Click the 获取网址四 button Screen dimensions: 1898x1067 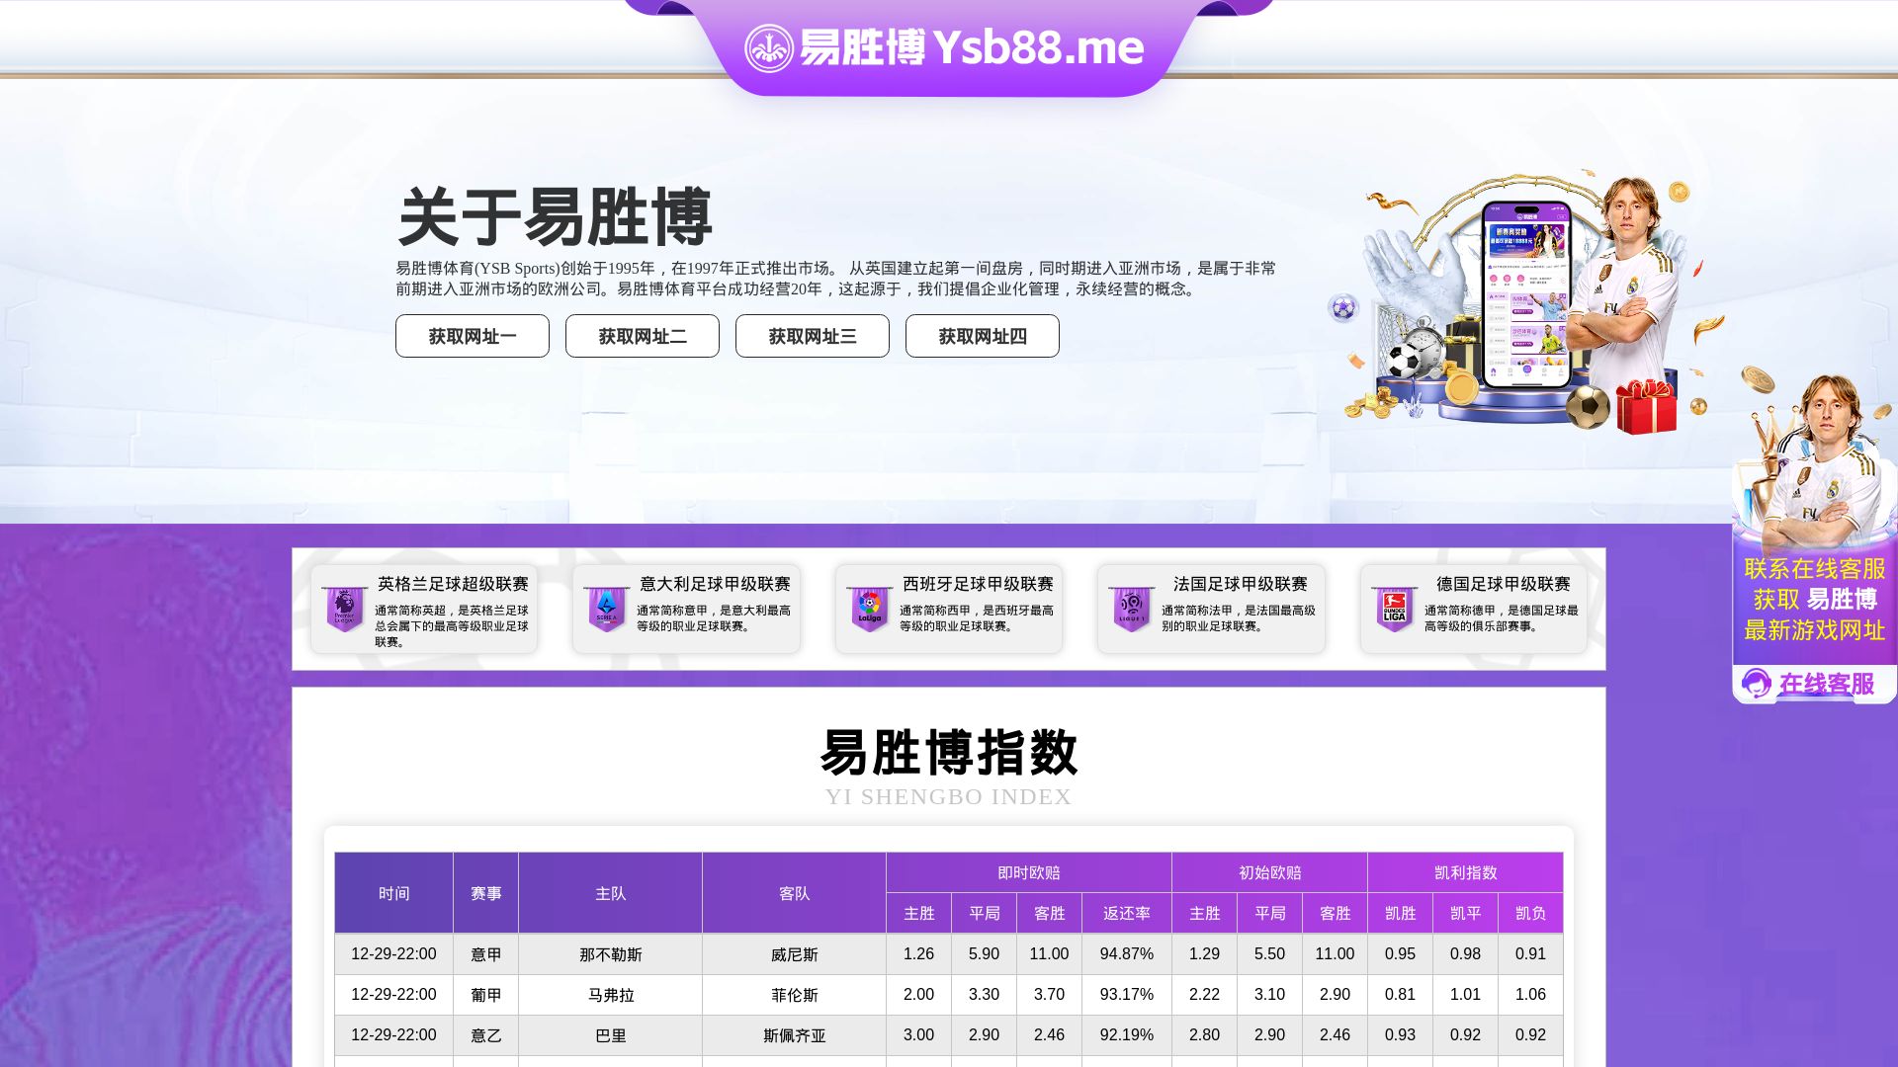(x=982, y=336)
